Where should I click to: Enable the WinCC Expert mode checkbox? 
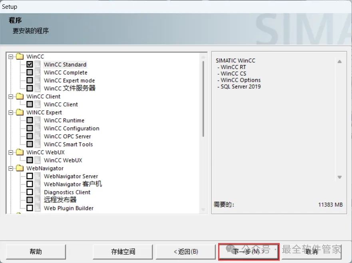30,80
